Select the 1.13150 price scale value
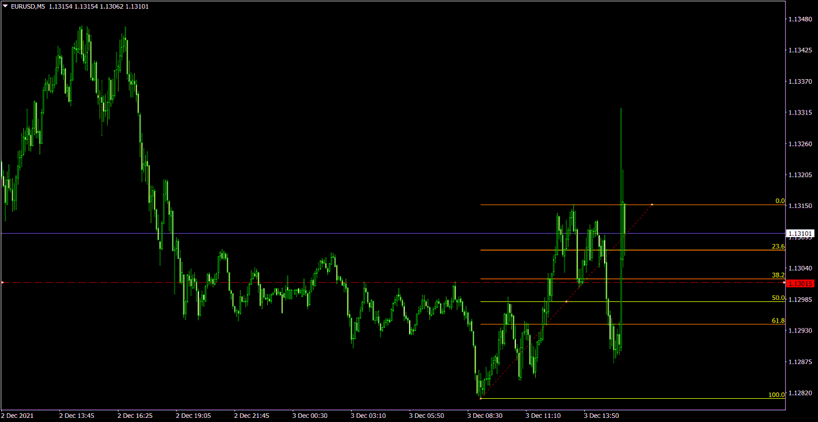The width and height of the screenshot is (818, 422). [800, 206]
